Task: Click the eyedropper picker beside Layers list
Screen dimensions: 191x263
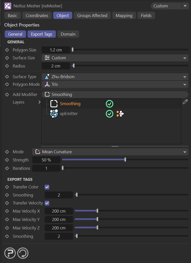Action: 185,102
